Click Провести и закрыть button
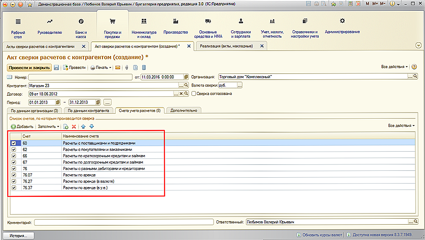 tap(29, 67)
